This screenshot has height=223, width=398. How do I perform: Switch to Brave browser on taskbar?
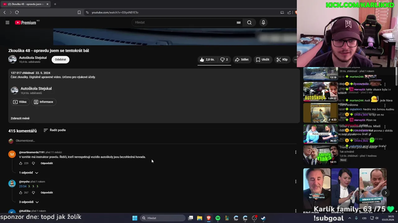[x=209, y=218]
